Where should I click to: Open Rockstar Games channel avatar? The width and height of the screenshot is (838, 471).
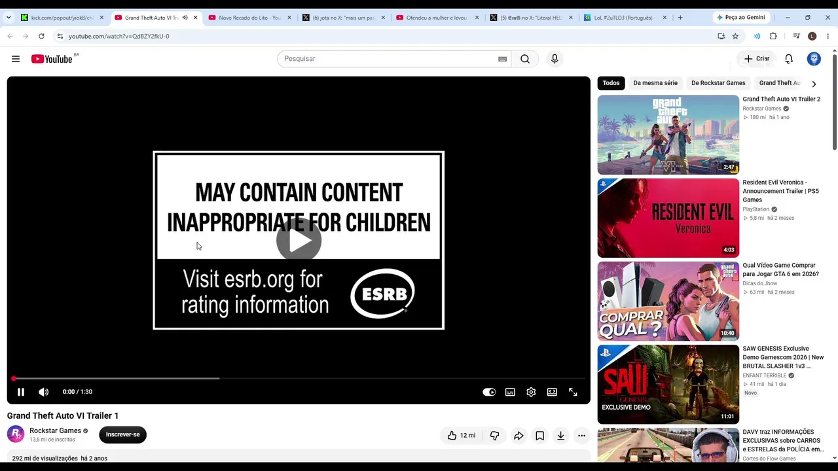16,434
